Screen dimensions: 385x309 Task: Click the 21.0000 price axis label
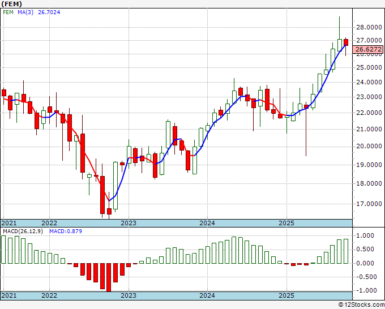[369, 129]
